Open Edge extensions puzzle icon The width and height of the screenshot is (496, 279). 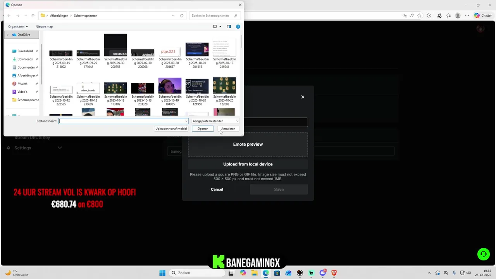(x=429, y=15)
